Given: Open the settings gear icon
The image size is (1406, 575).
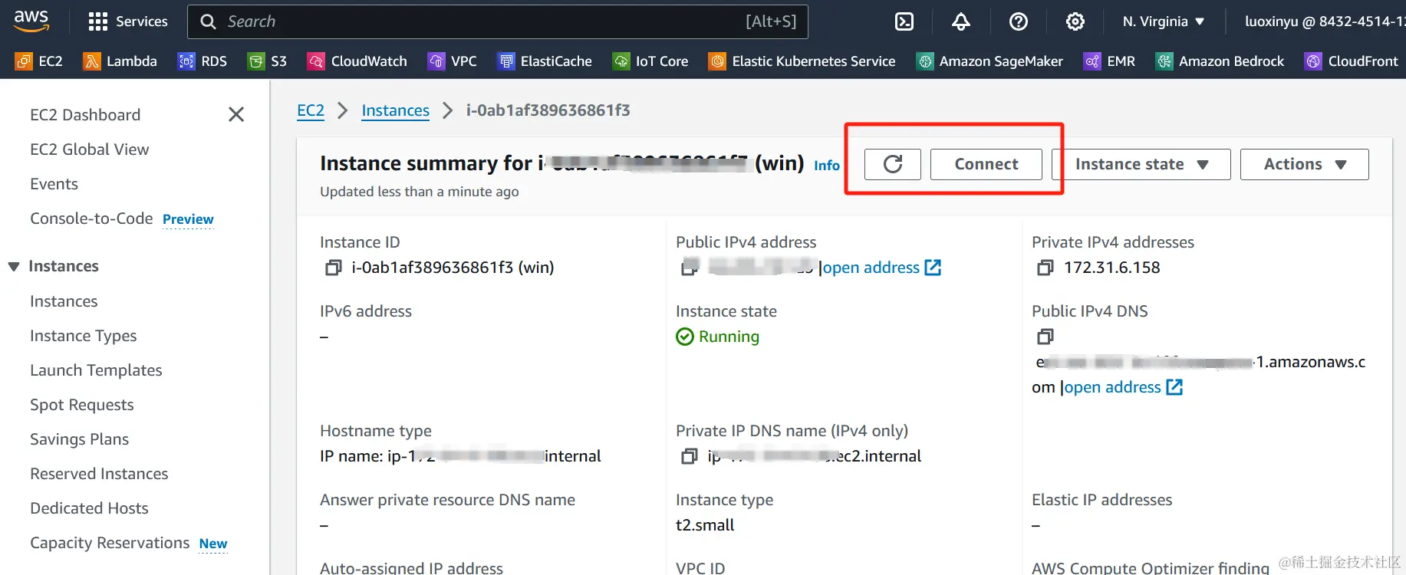Looking at the screenshot, I should point(1075,21).
